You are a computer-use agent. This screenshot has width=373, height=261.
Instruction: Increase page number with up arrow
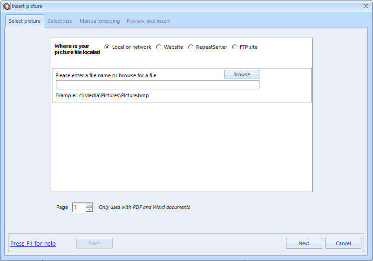[x=89, y=205]
